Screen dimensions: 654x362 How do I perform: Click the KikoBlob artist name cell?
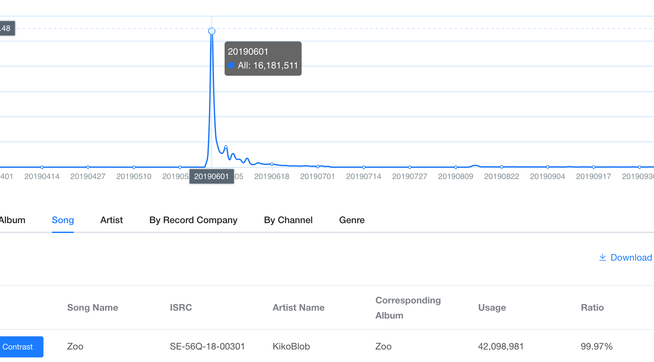[x=291, y=346]
